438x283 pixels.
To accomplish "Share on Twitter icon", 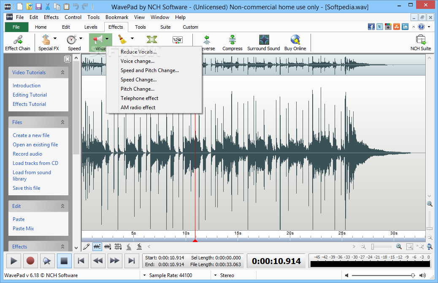I will [380, 27].
